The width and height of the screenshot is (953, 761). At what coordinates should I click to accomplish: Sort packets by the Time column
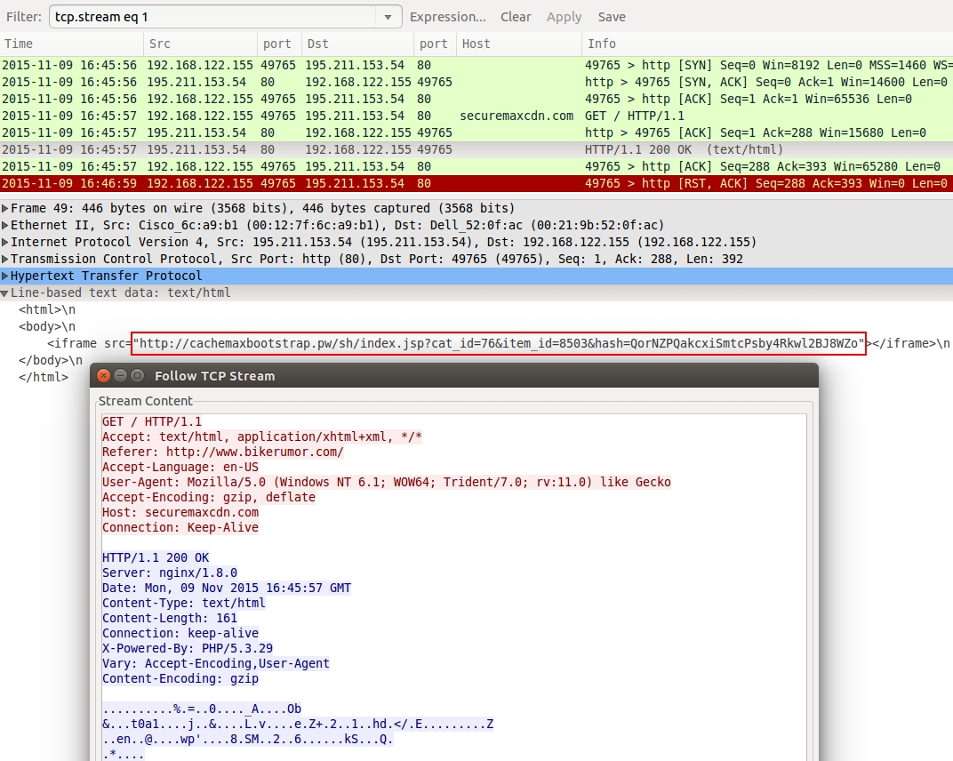(x=71, y=44)
